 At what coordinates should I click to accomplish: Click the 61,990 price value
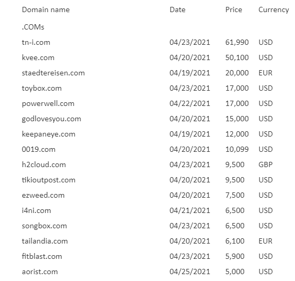click(x=237, y=42)
